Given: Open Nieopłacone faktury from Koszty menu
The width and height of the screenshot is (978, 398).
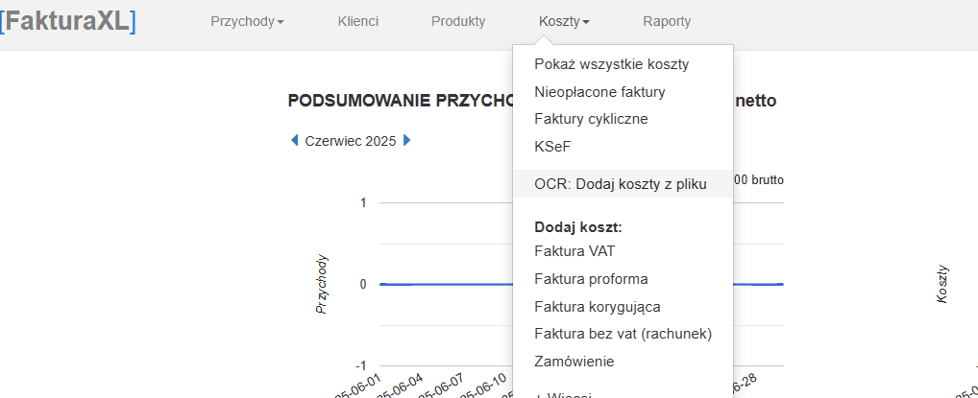Looking at the screenshot, I should (599, 92).
